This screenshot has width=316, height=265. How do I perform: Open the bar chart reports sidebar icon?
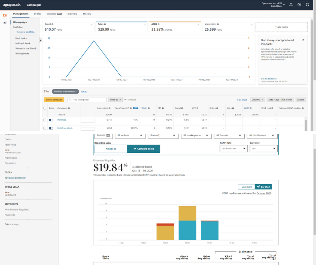5,23
